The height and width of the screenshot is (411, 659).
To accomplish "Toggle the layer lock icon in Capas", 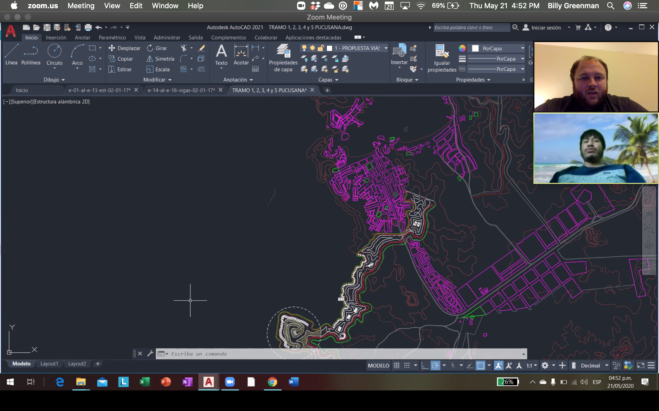I will pos(320,48).
